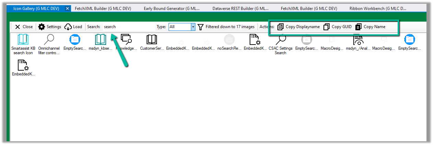Click Copy Displayname action

tap(298, 27)
